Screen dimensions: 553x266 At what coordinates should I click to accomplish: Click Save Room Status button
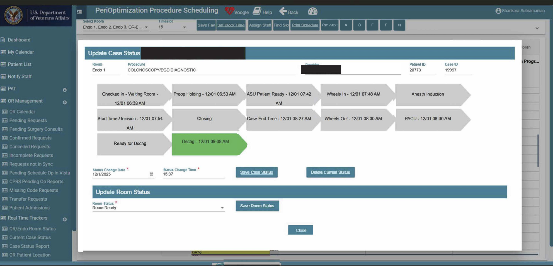pos(257,206)
